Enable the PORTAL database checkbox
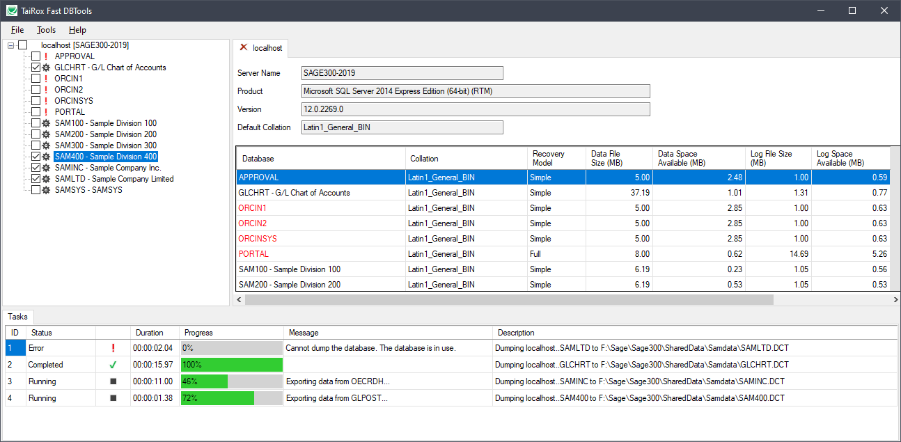The width and height of the screenshot is (901, 442). 36,112
